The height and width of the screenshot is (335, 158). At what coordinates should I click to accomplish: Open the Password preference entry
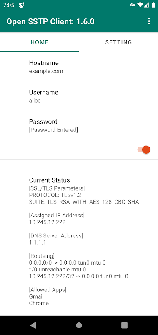[79, 126]
